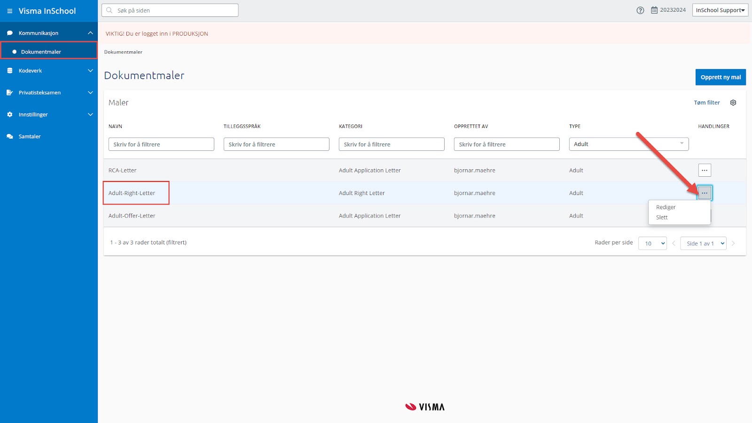Change rows per page dropdown
Image resolution: width=752 pixels, height=423 pixels.
pos(652,243)
